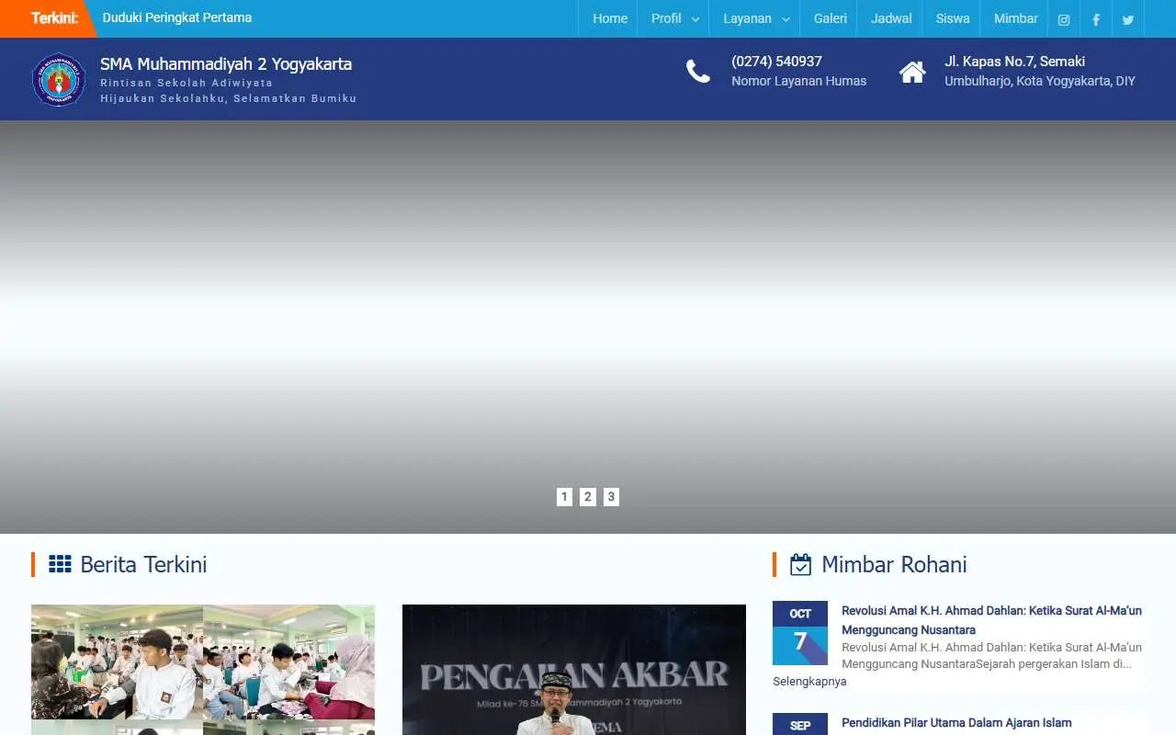Click Selengkapnya under the Oct 7 article
1176x735 pixels.
809,681
